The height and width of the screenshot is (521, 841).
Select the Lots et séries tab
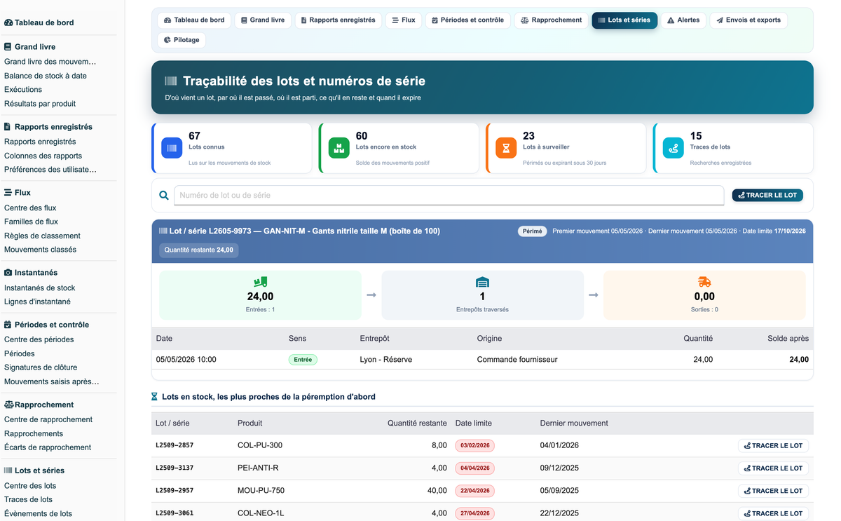coord(624,20)
